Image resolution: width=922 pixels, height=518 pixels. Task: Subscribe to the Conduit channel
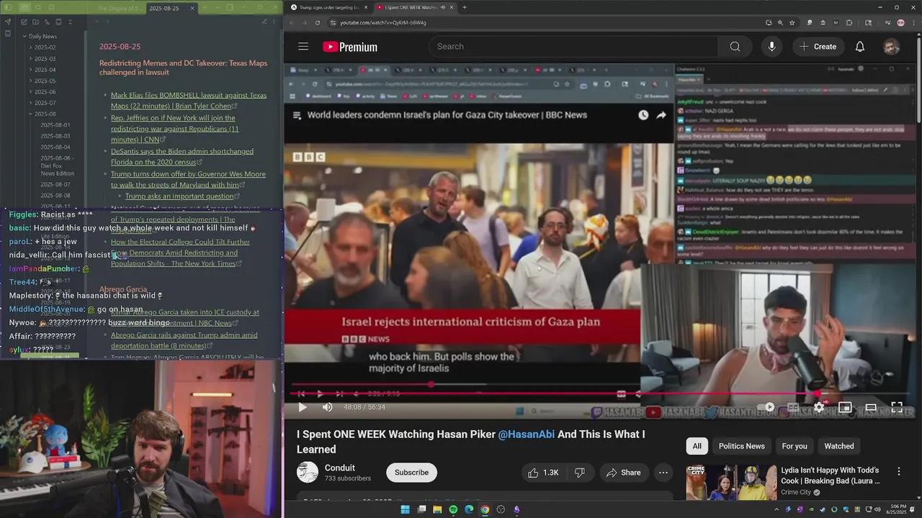(x=411, y=473)
